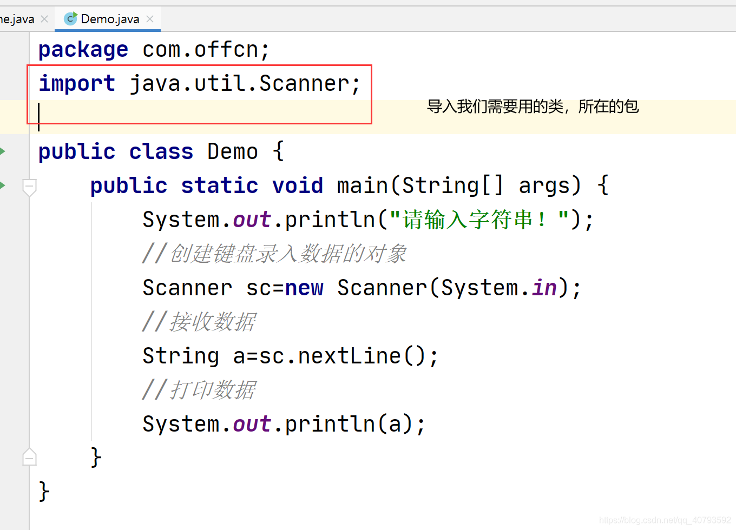Click the 'import' keyword
The height and width of the screenshot is (530, 736).
(x=77, y=84)
